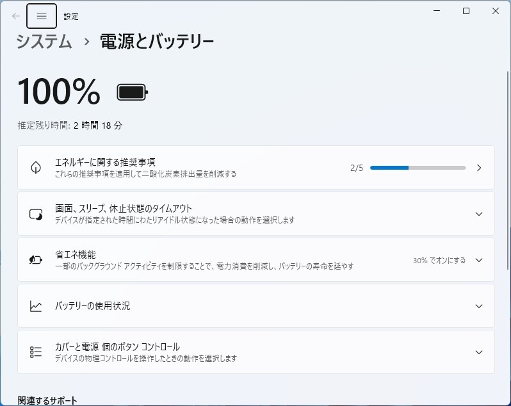The height and width of the screenshot is (406, 511).
Task: Close the 設定 window
Action: 496,11
